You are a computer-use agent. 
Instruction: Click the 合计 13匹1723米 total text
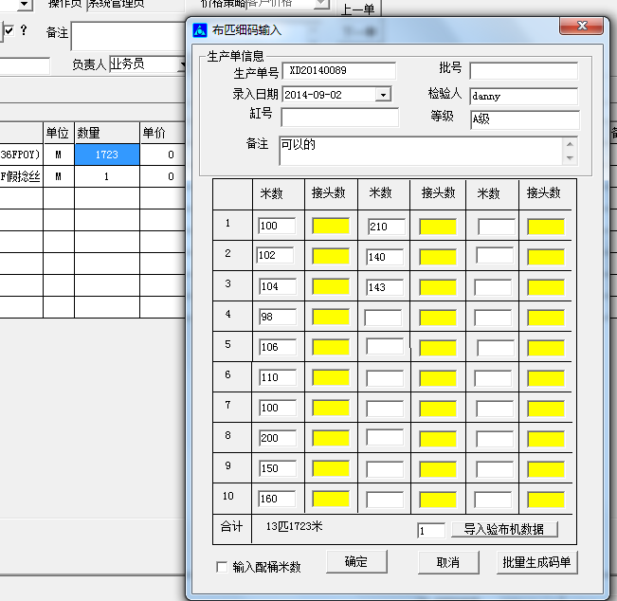295,526
